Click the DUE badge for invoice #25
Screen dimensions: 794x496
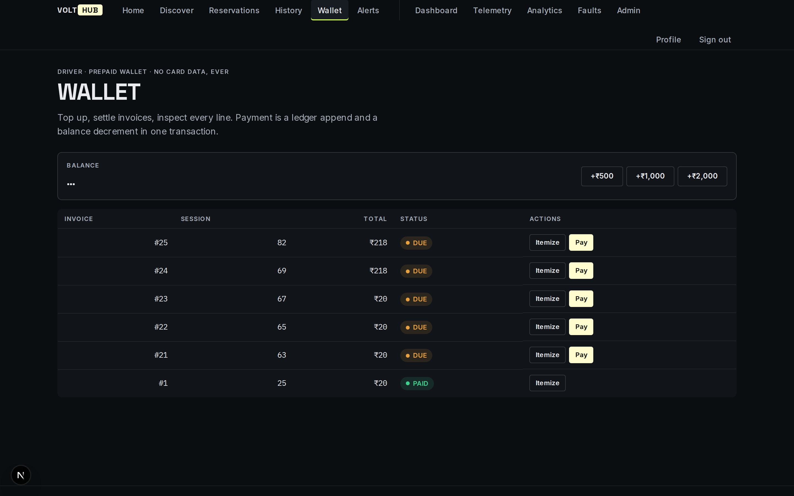pos(416,243)
